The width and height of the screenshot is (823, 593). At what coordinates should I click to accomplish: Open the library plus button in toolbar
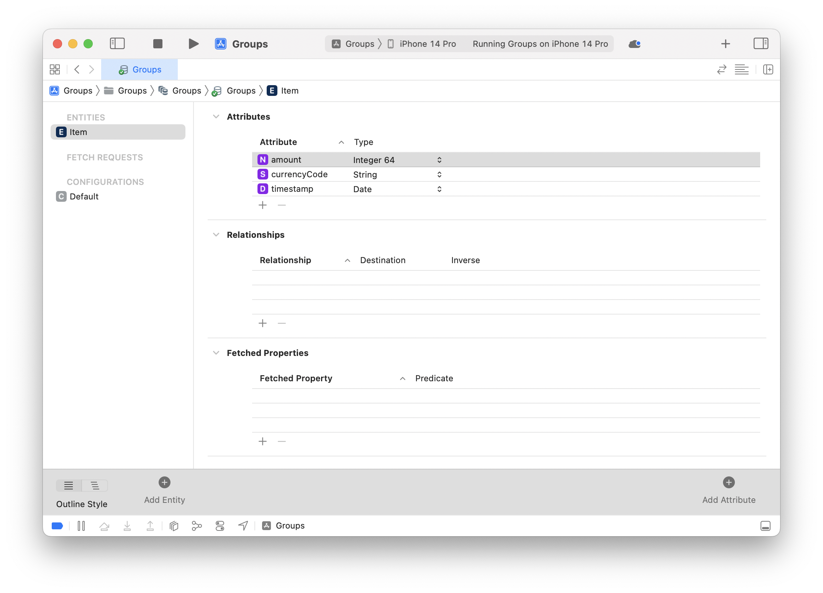point(725,44)
